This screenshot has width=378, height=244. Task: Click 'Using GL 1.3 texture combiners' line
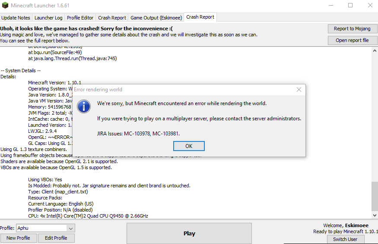pos(34,149)
